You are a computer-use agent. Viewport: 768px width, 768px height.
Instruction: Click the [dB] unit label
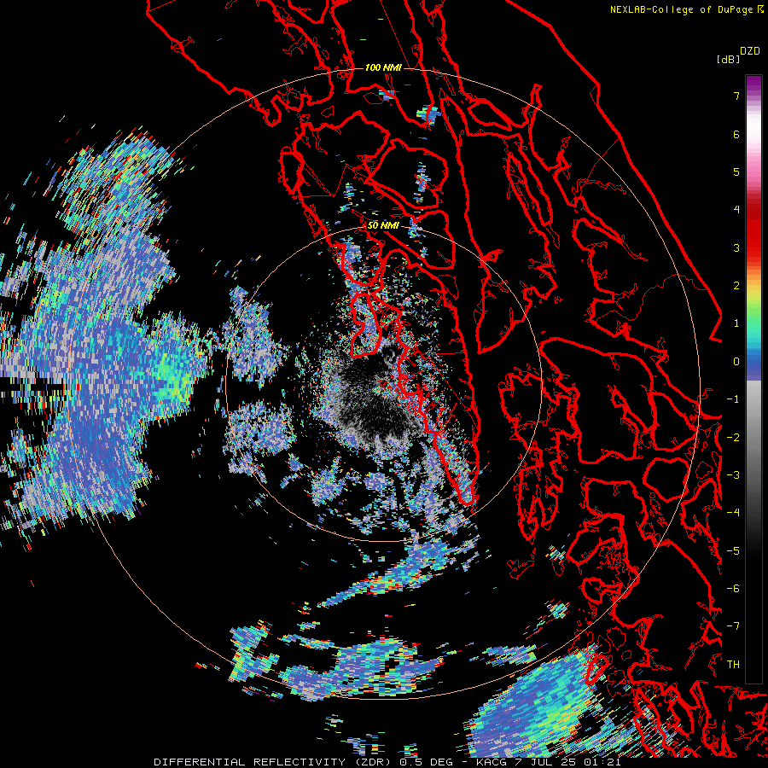(728, 59)
